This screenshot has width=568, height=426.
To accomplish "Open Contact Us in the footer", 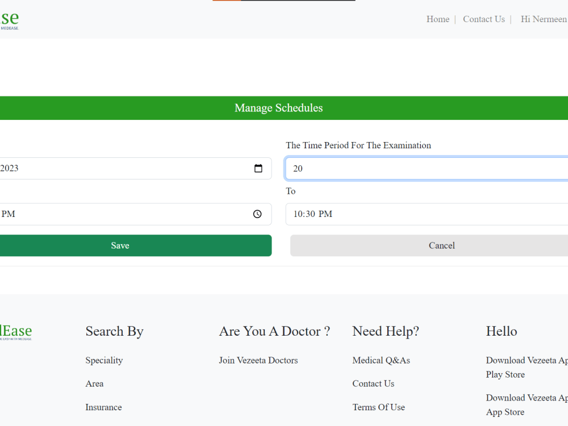I will pos(373,383).
